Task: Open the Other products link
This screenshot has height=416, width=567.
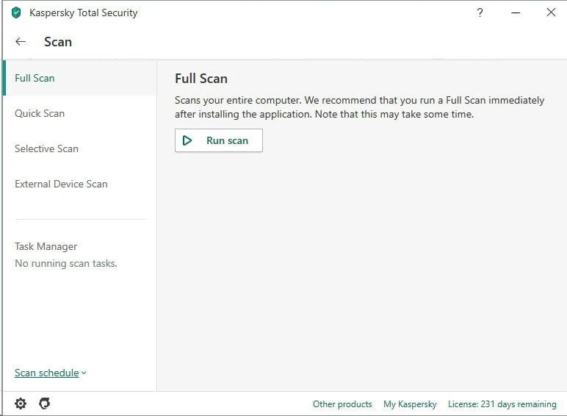Action: pos(342,404)
